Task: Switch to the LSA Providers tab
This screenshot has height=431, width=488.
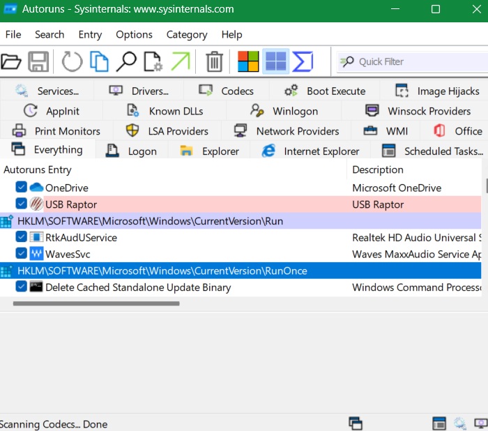Action: point(167,131)
